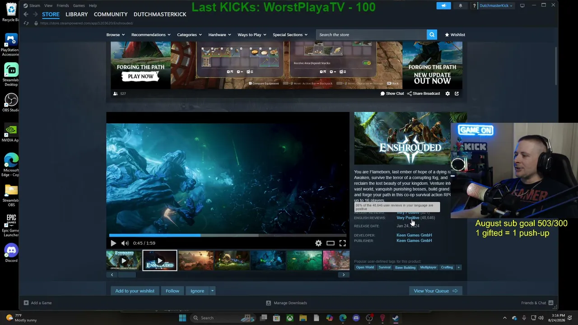
Task: Click the Steam store URL address
Action: click(x=87, y=23)
